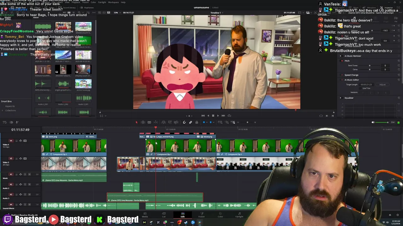Jump to next clip in viewer
Viewport: 403px width, 226px height.
coord(327,116)
